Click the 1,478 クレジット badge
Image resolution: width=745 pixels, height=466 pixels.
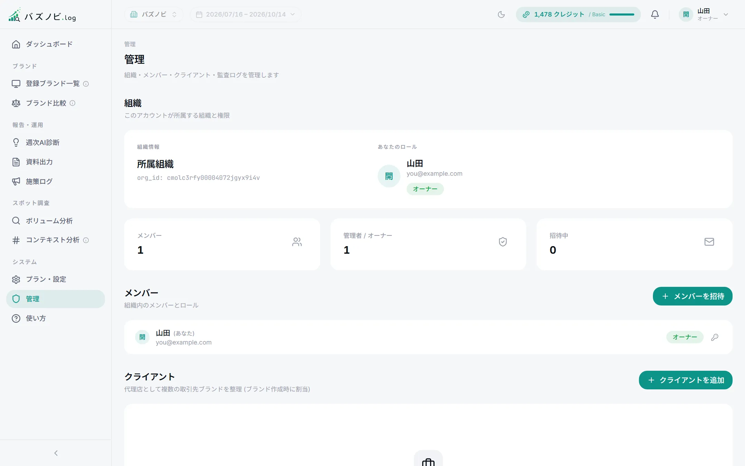click(578, 14)
